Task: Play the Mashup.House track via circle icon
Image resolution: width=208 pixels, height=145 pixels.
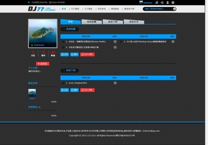Action: [173, 42]
